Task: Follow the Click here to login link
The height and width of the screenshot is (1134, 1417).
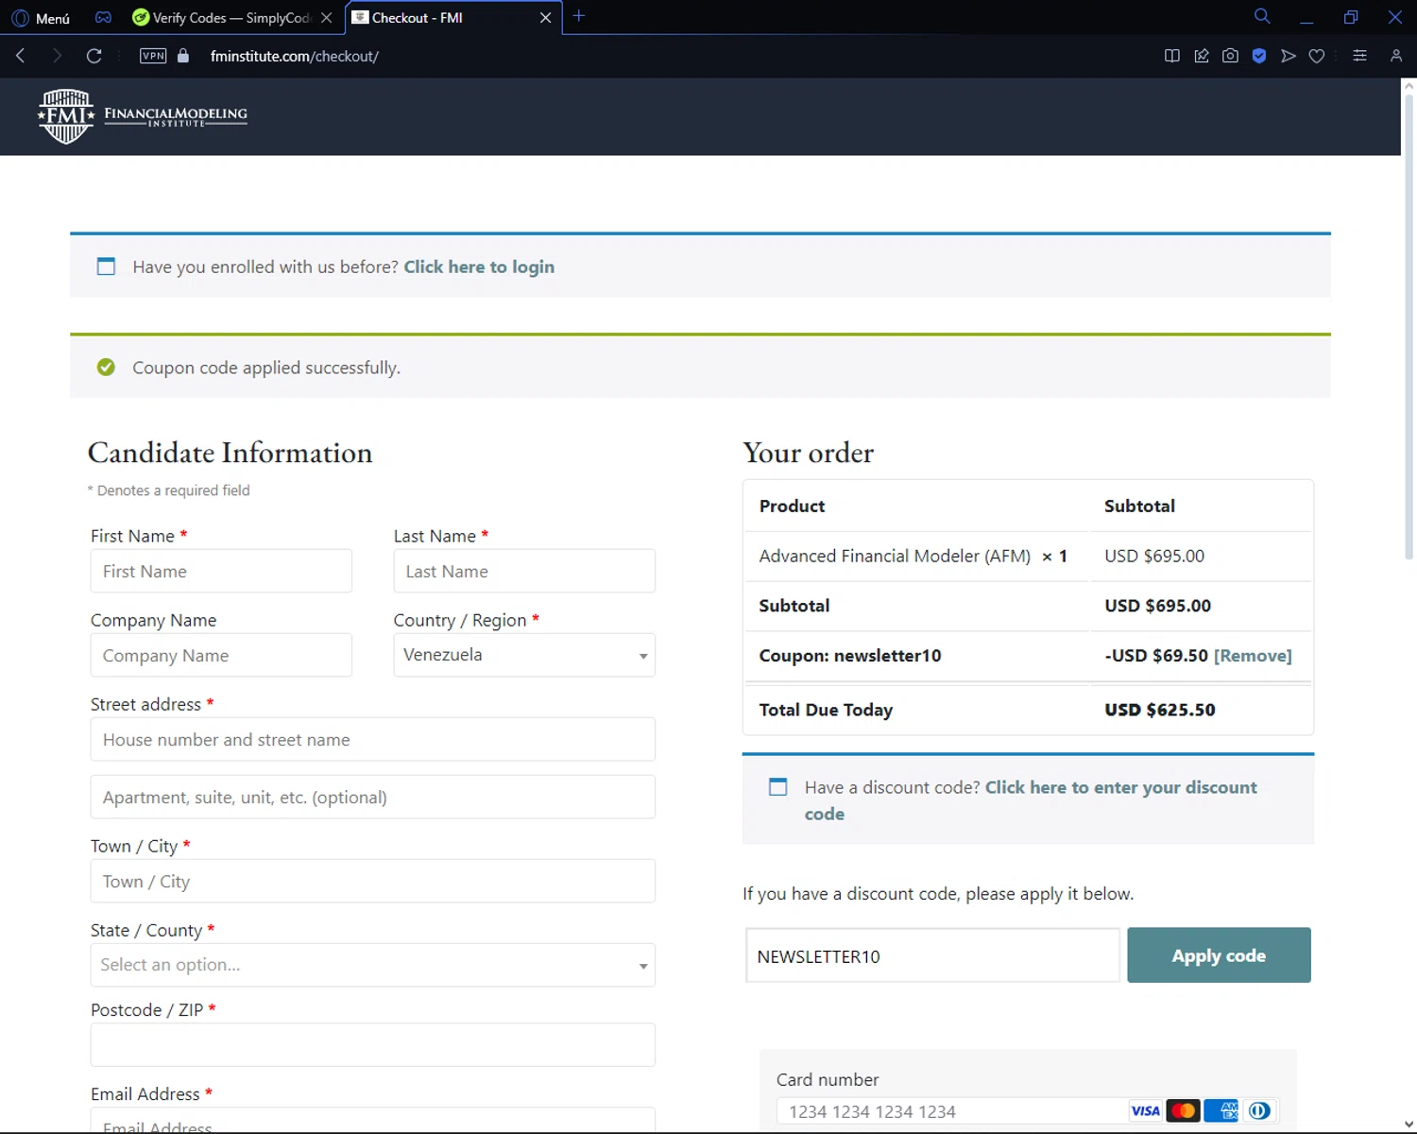Action: [x=479, y=266]
